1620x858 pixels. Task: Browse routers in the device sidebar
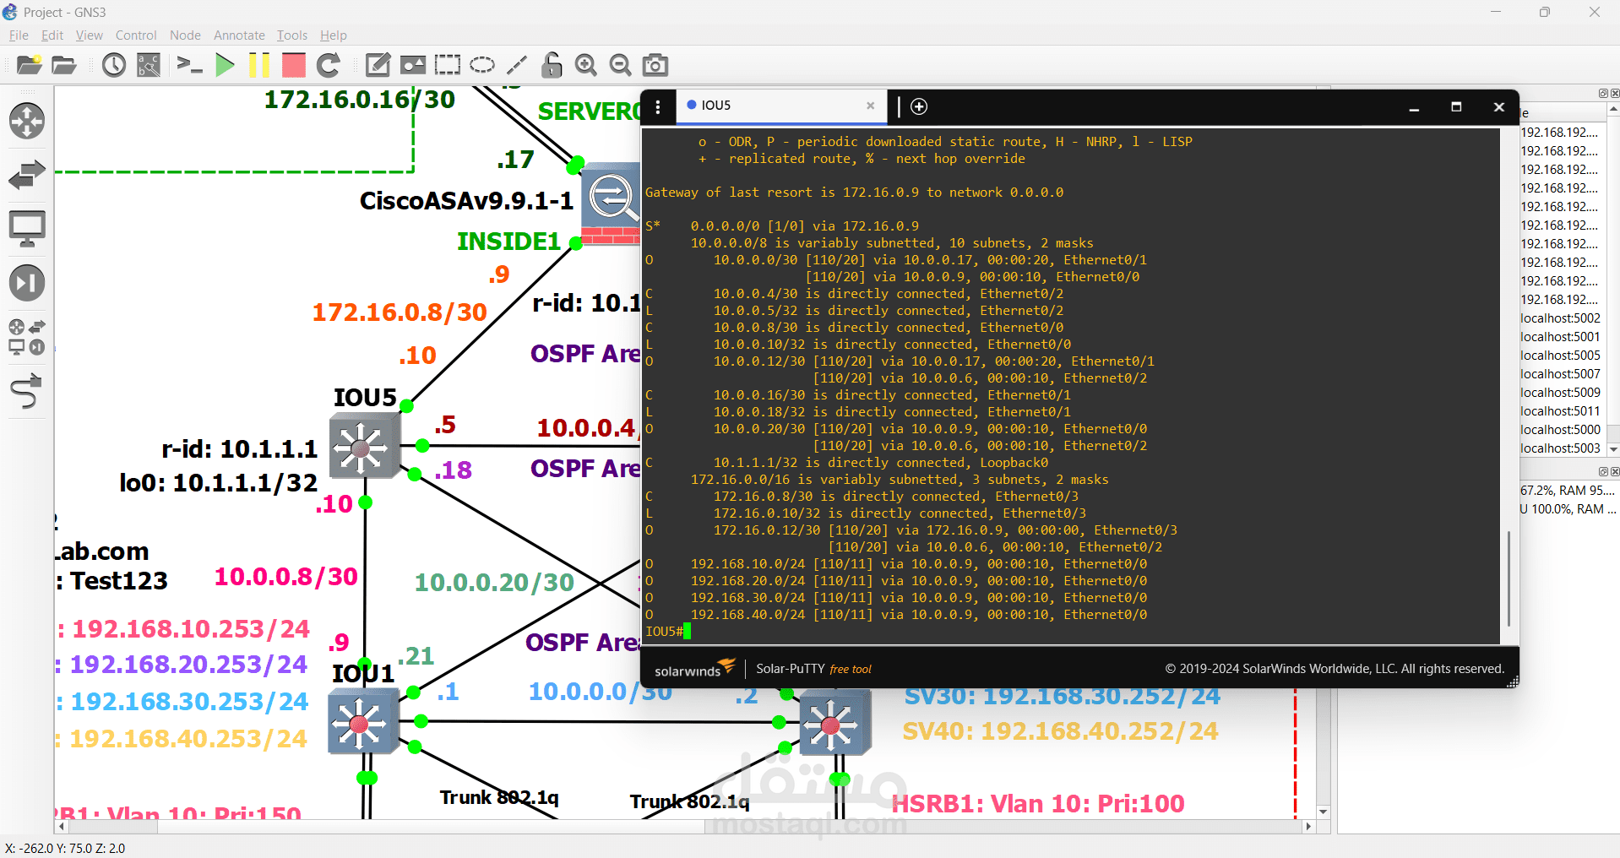[x=27, y=121]
